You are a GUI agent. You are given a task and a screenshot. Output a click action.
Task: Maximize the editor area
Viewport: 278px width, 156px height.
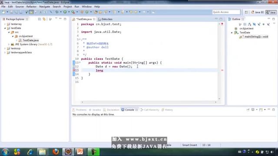(221, 19)
